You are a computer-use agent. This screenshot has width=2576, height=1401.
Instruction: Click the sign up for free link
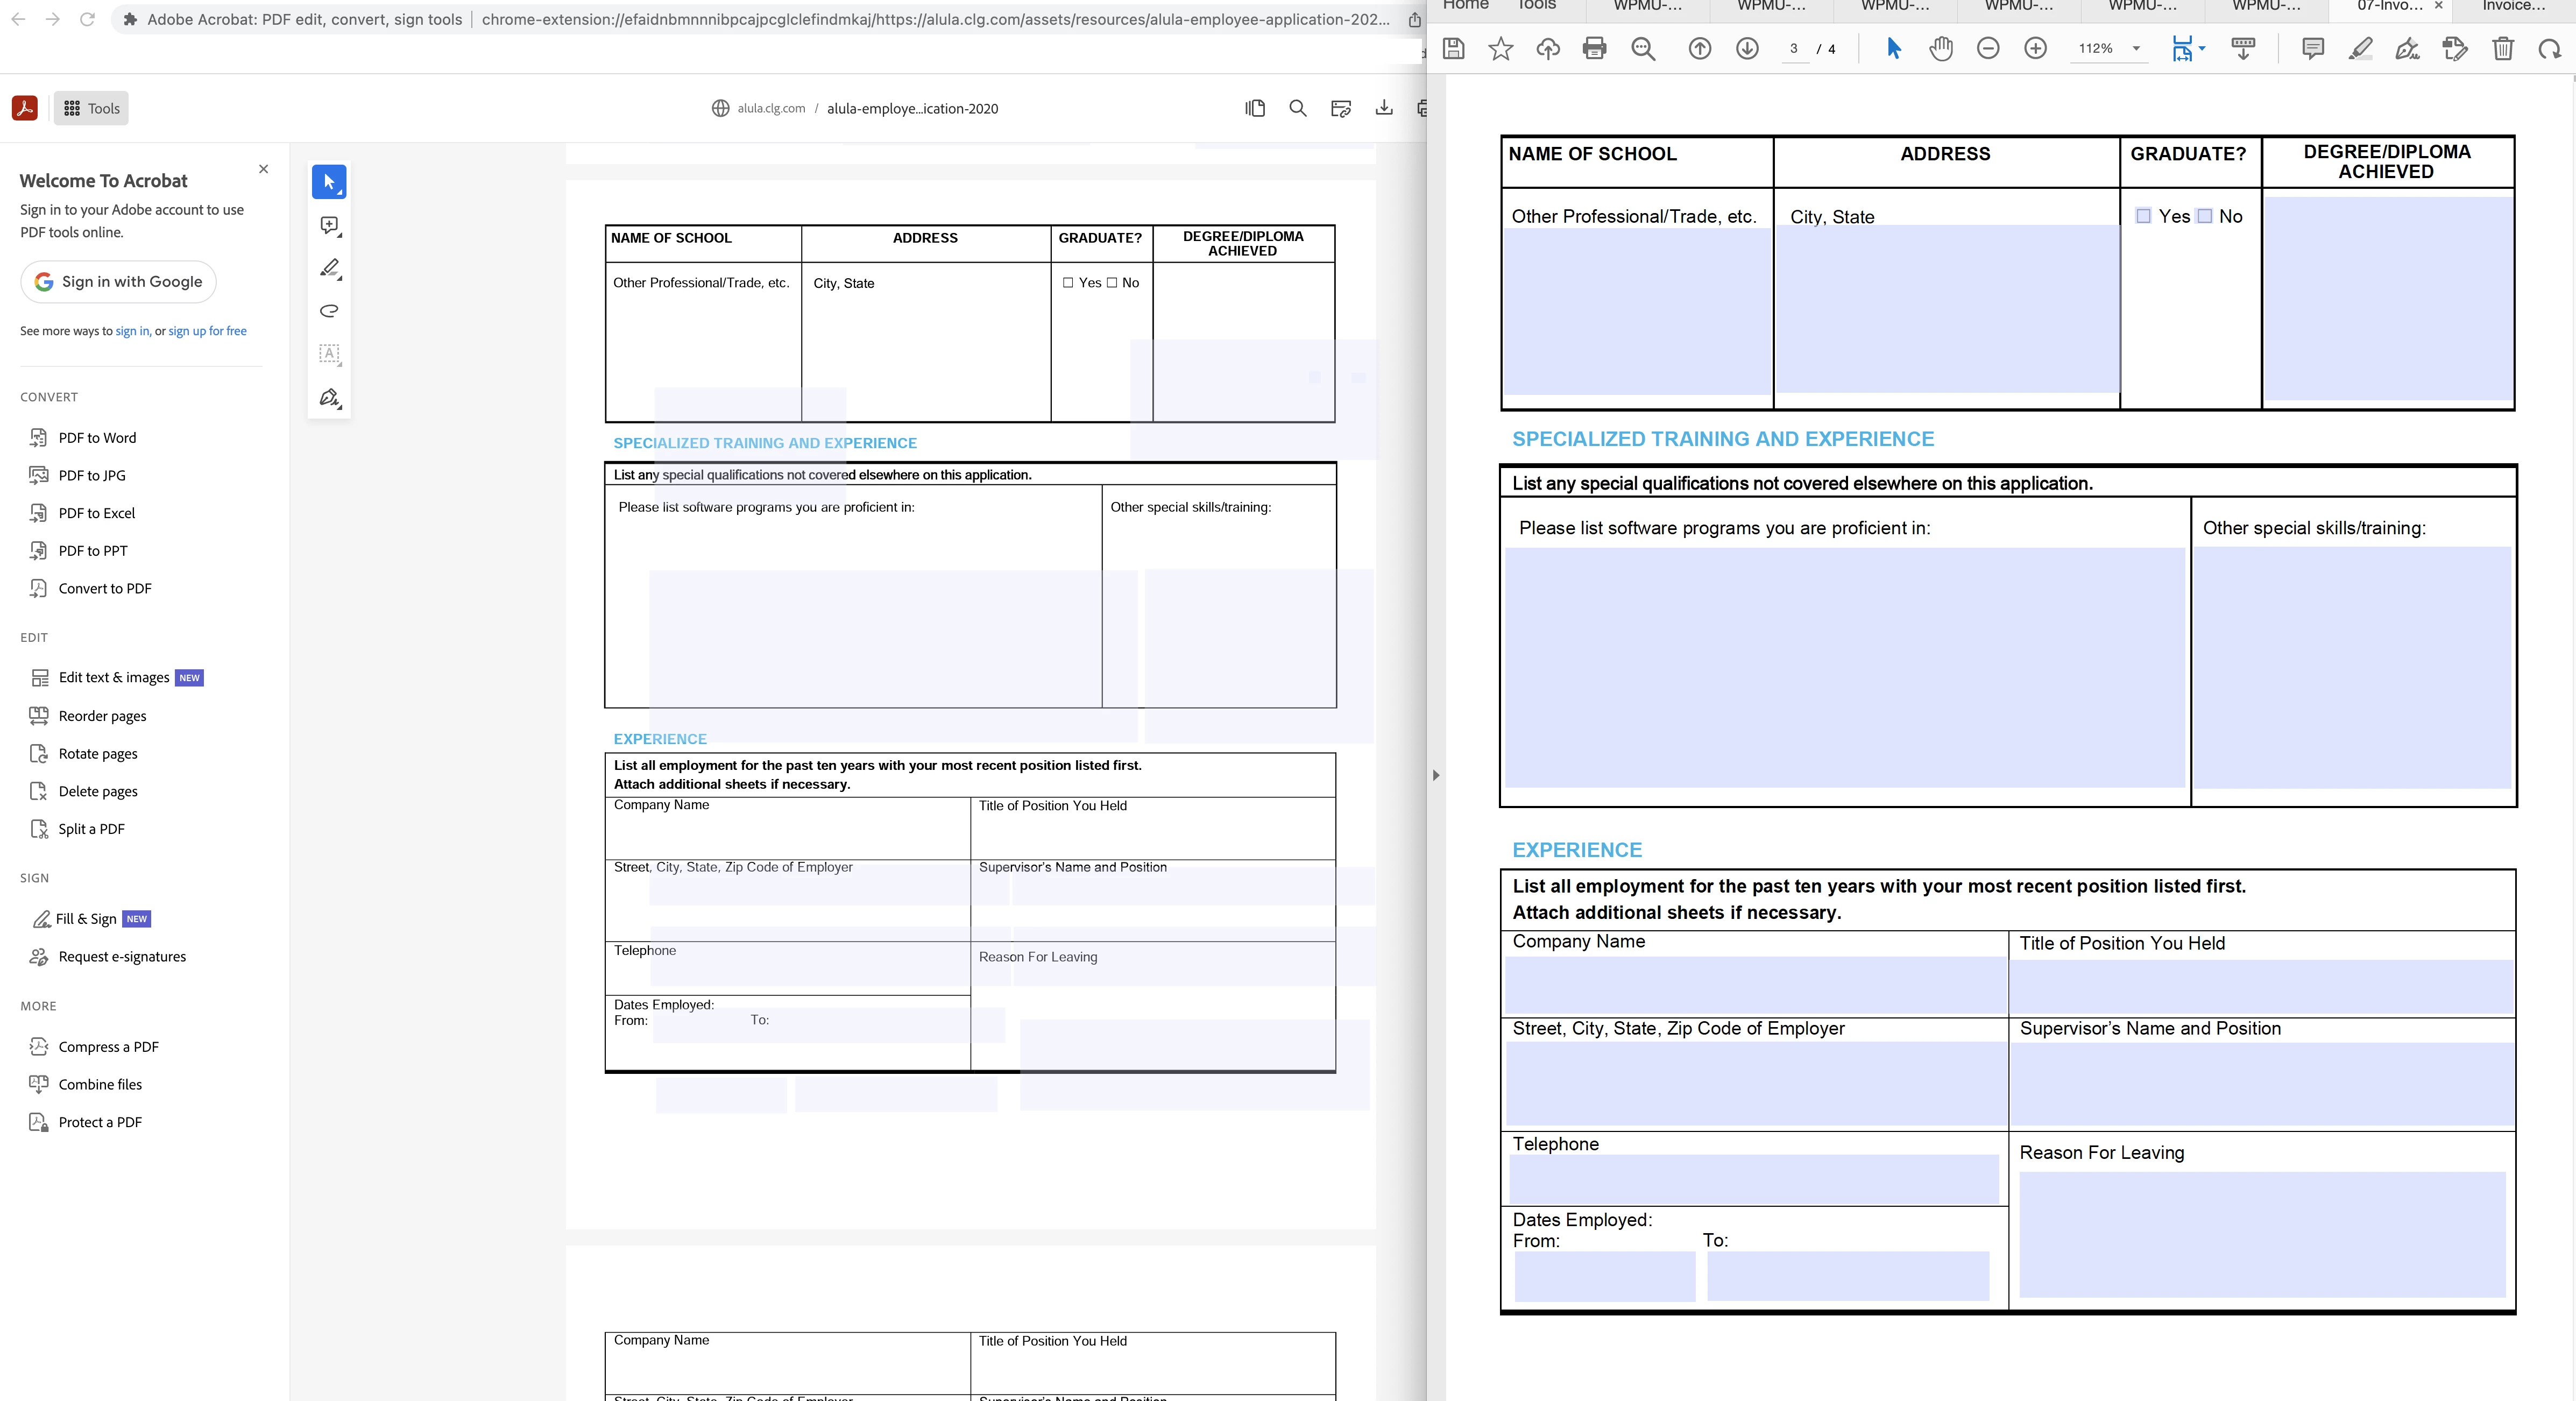pos(207,331)
